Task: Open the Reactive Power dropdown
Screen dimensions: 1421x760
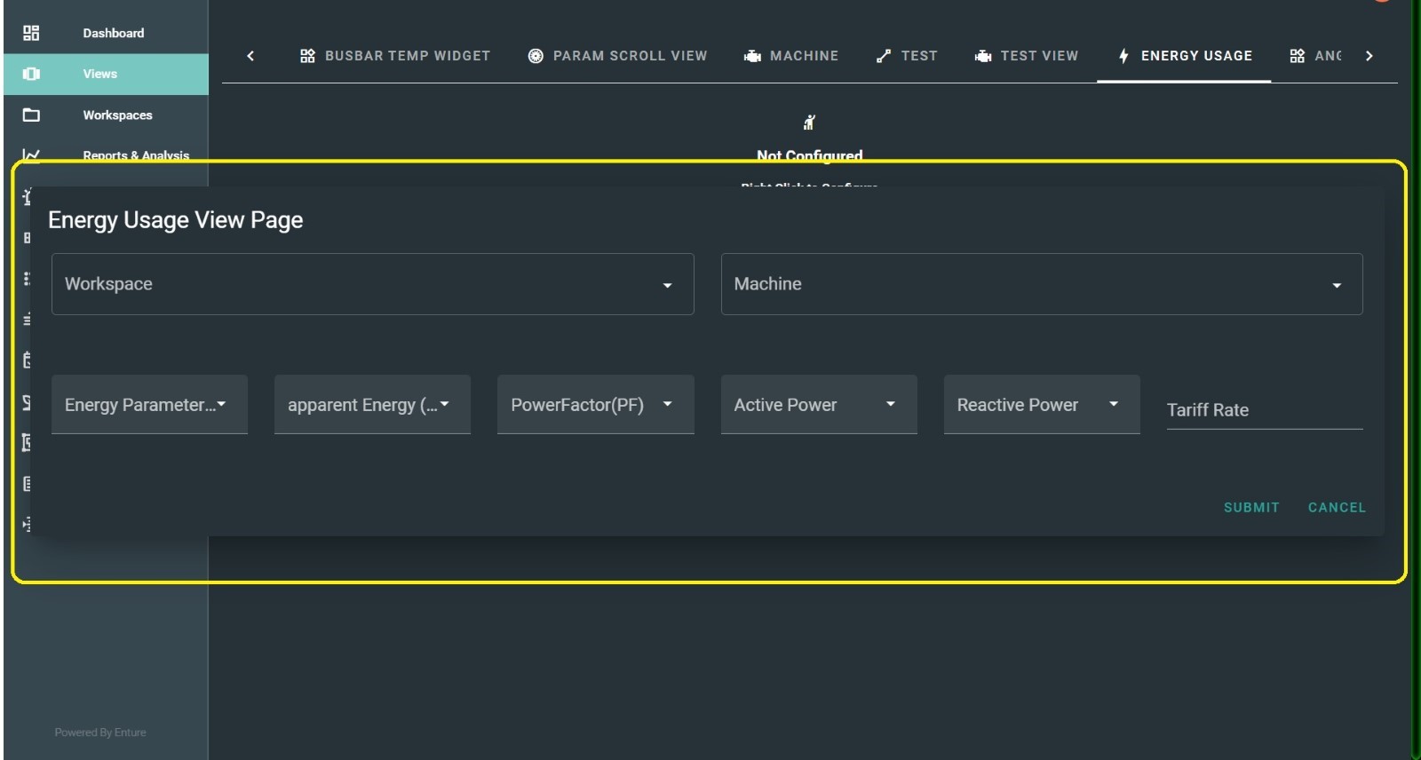Action: coord(1042,405)
